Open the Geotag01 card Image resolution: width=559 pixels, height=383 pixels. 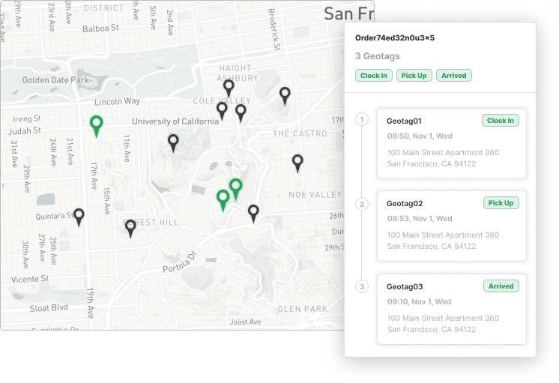click(451, 143)
